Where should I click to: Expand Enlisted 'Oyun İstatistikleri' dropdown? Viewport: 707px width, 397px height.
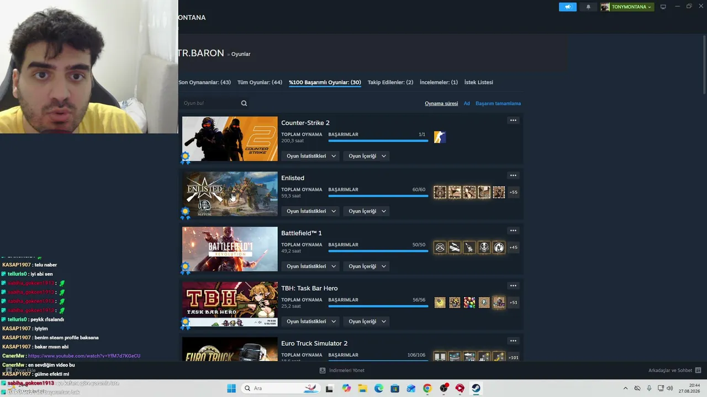312,211
